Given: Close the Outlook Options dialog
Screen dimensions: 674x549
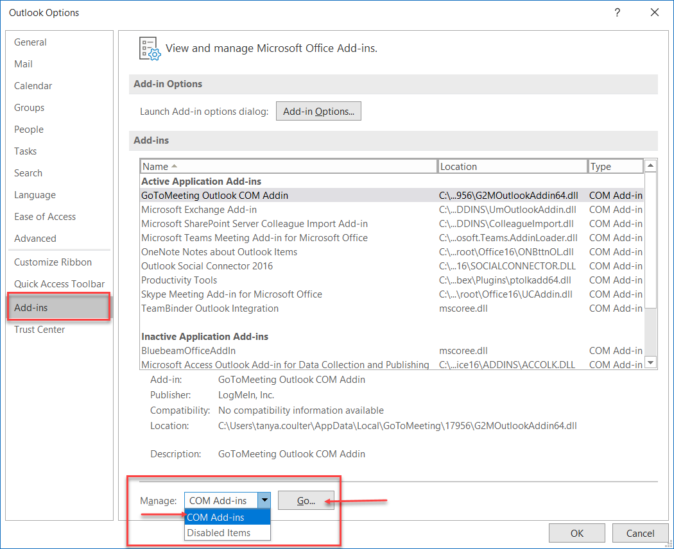Looking at the screenshot, I should (655, 12).
